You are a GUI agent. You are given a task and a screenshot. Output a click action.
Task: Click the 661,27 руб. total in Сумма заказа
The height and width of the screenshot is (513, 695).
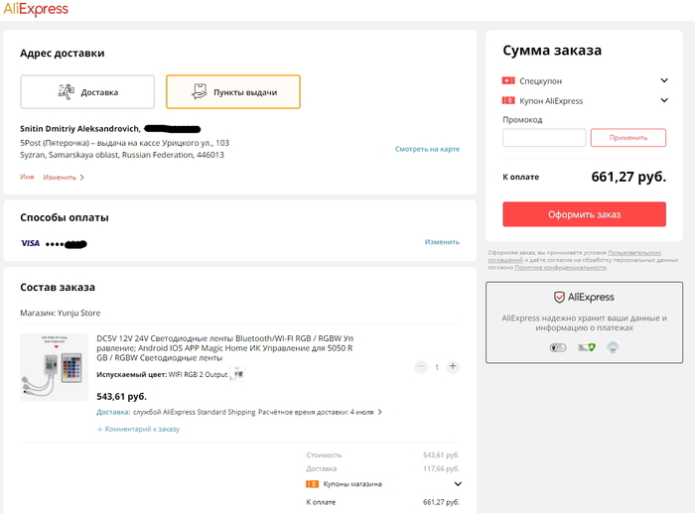tap(628, 177)
